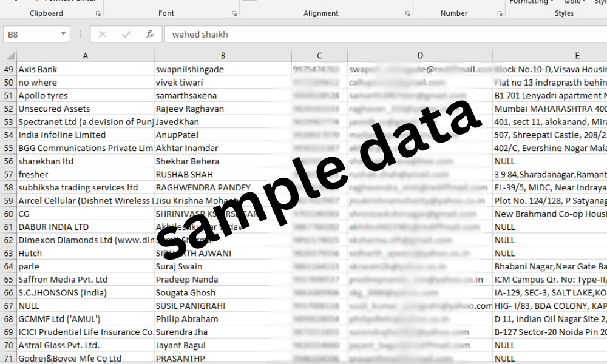Screen dimensions: 607x364
Task: Select row 64 header
Action: pyautogui.click(x=8, y=266)
